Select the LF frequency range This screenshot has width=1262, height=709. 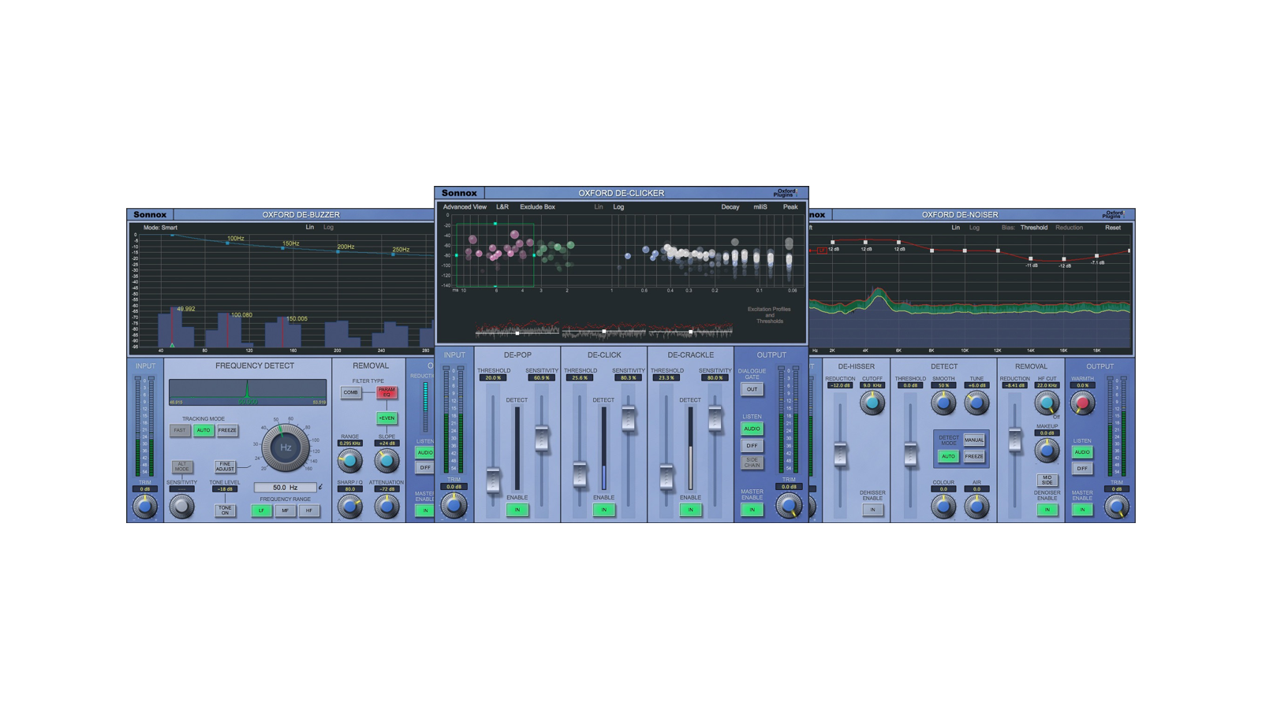pyautogui.click(x=262, y=510)
